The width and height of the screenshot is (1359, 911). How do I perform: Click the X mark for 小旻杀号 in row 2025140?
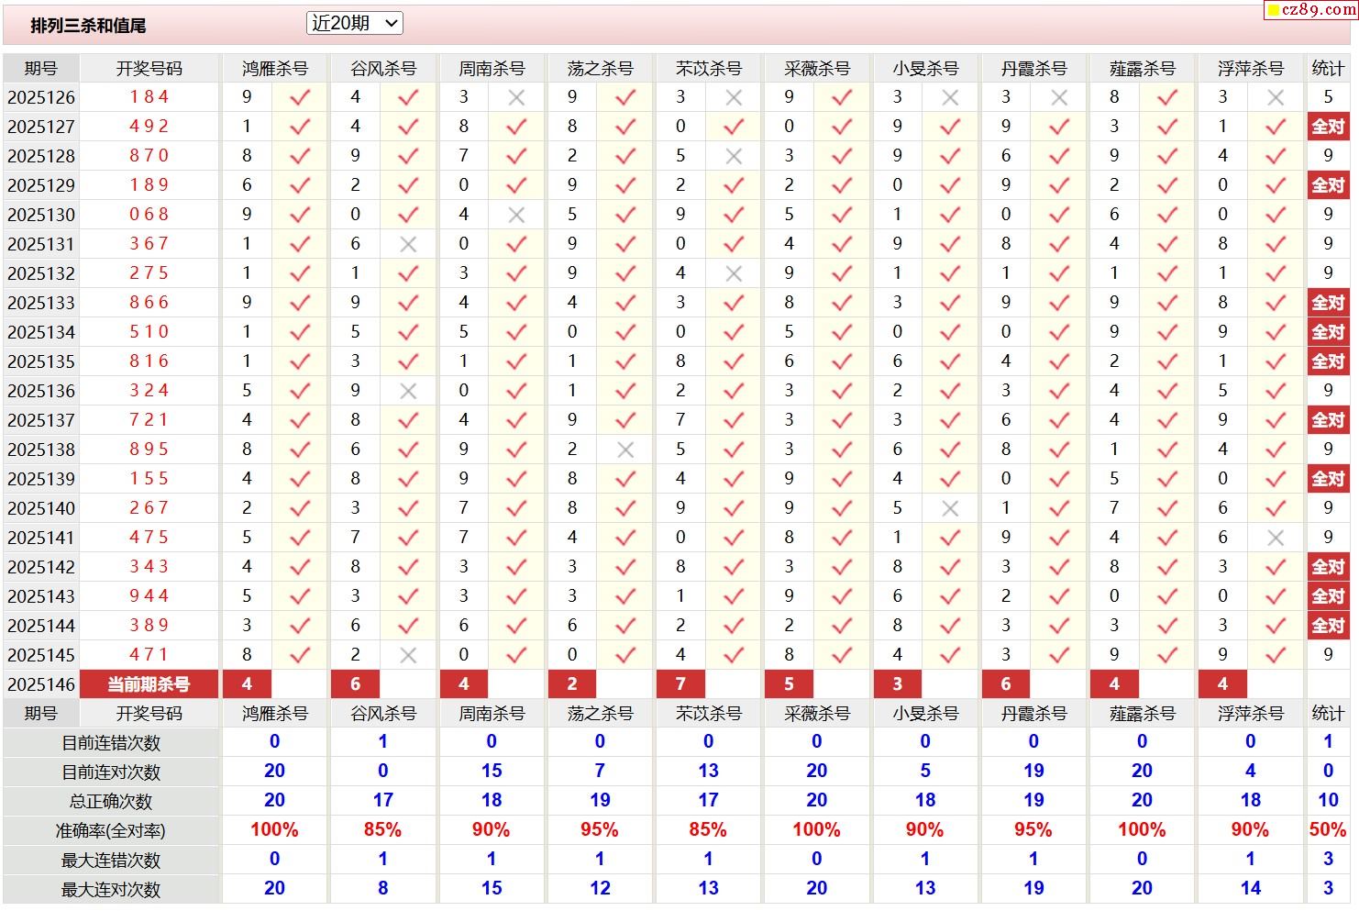[950, 508]
